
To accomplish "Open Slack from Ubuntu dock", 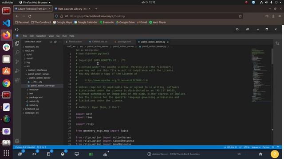I will [6, 47].
